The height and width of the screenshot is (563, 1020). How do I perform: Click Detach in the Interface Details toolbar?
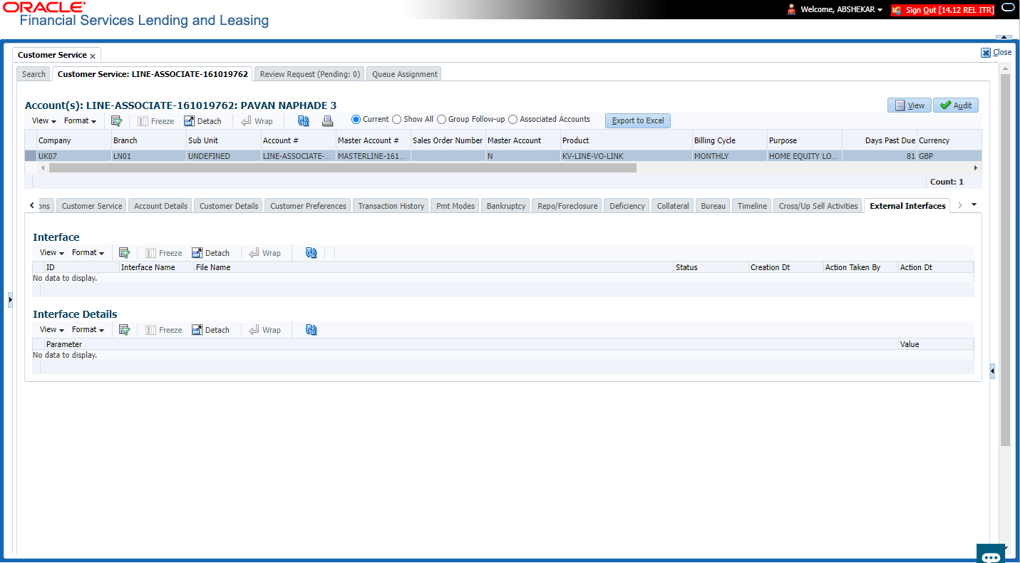210,330
